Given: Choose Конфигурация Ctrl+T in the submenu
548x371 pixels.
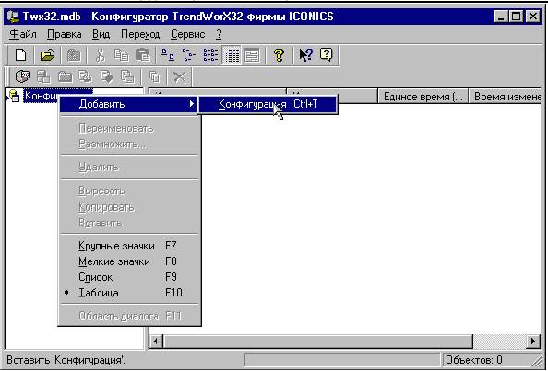Looking at the screenshot, I should point(268,104).
